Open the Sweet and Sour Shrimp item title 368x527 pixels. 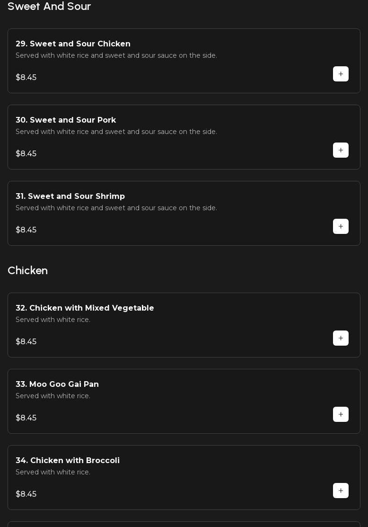[70, 197]
